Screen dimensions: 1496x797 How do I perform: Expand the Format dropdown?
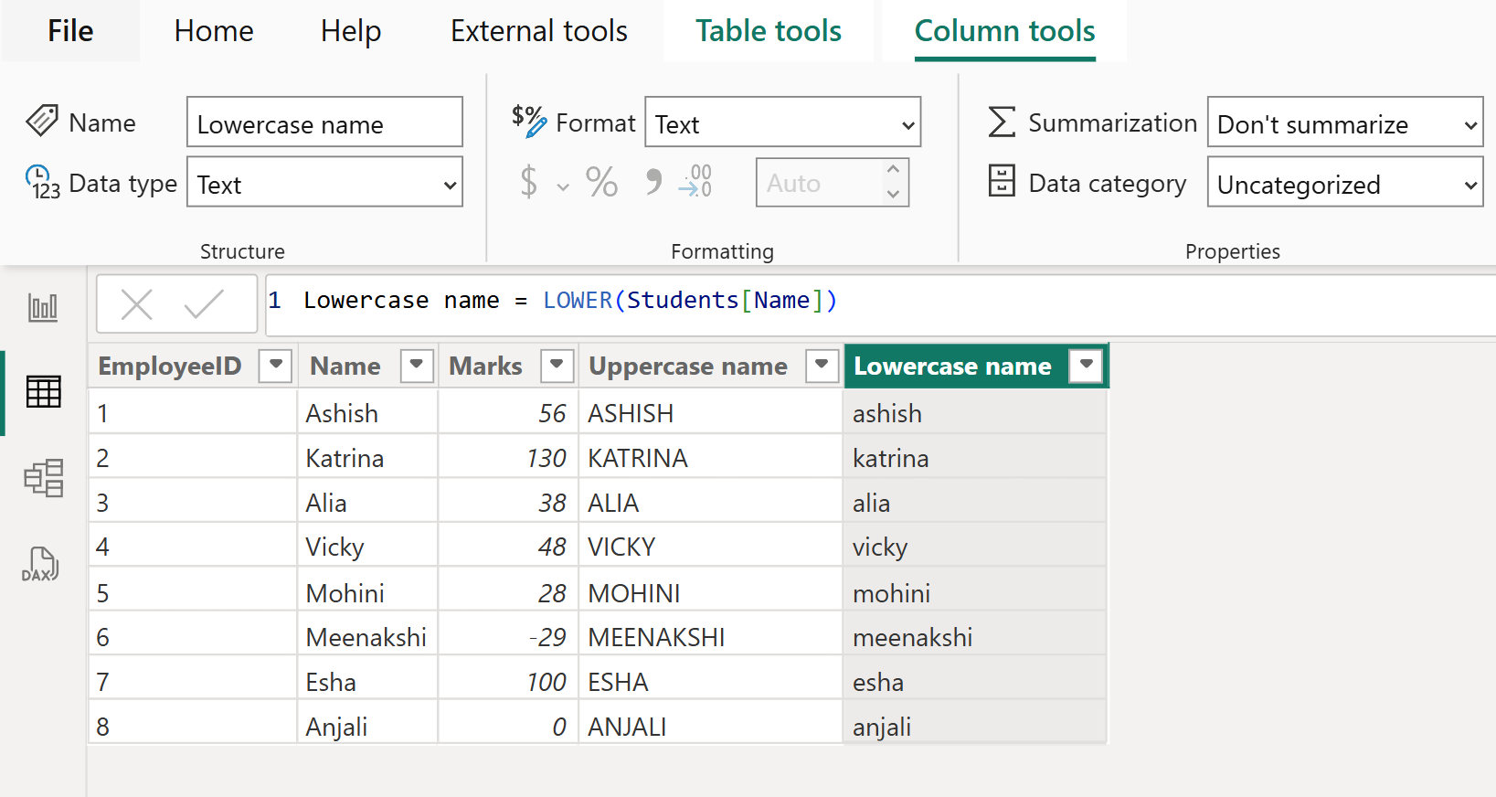pos(782,123)
